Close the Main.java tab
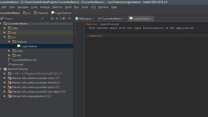Image resolution: width=208 pixels, height=117 pixels. point(93,19)
